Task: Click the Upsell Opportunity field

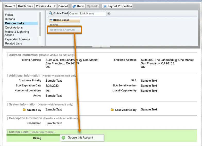Action: pos(124,91)
